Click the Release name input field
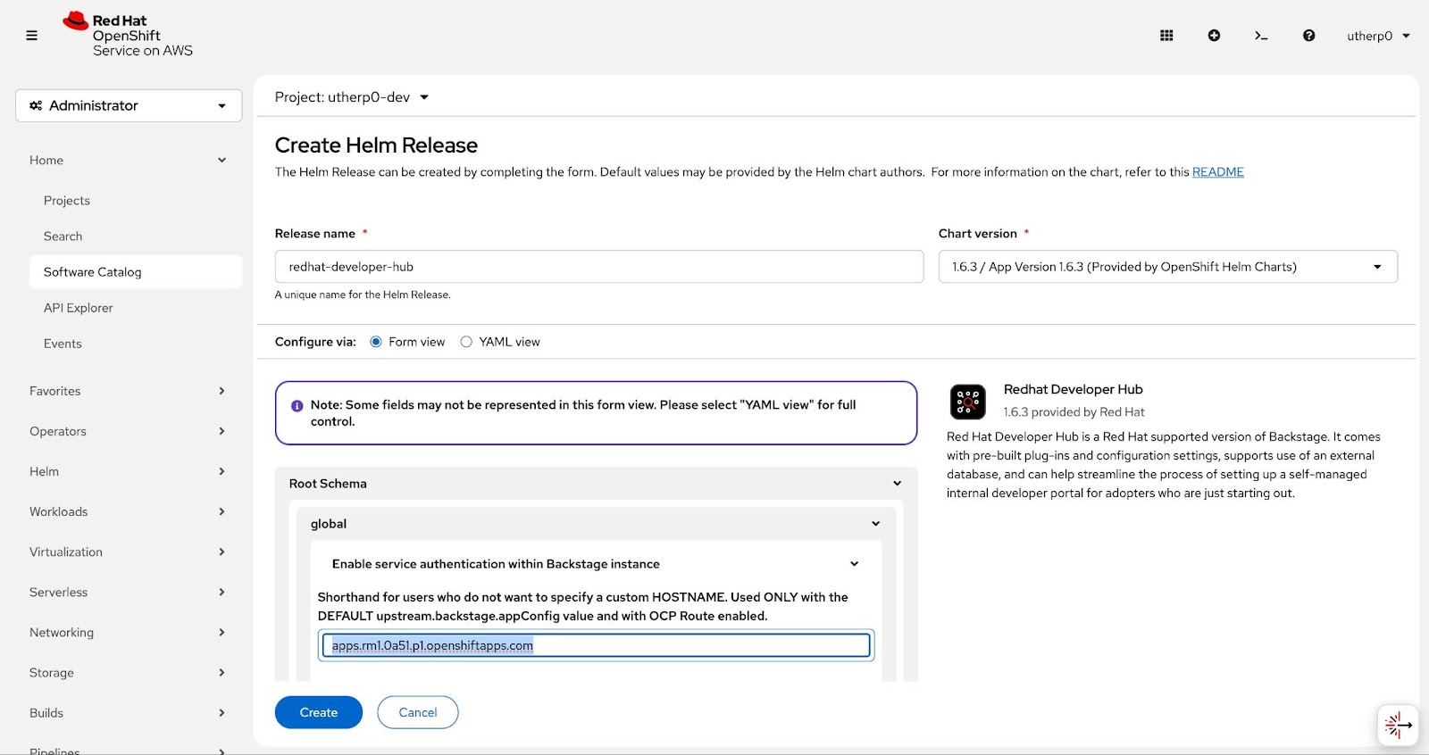This screenshot has height=755, width=1429. [598, 267]
